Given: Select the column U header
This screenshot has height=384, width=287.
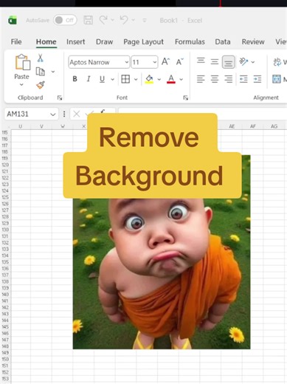Looking at the screenshot, I should click(21, 126).
